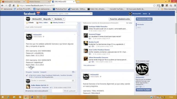This screenshot has width=177, height=99.
Task: Open the La Choly TV on UST bookmark
Action: [x=23, y=9]
